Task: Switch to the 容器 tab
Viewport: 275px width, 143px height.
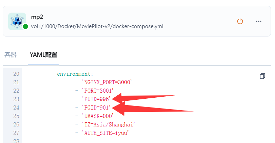Action: click(11, 55)
